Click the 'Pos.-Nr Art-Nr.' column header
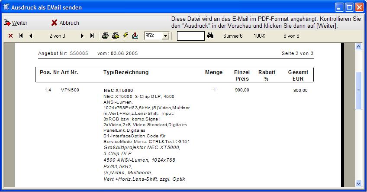The width and height of the screenshot is (367, 192). [x=59, y=72]
